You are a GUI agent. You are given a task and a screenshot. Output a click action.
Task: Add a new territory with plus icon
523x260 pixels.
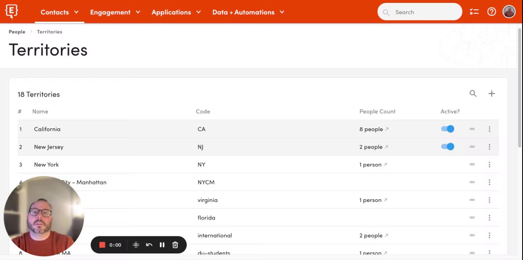pyautogui.click(x=492, y=94)
